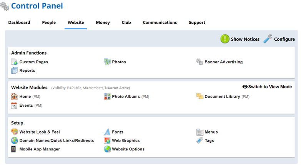Open Domain Names/Quick Links/Redirects
This screenshot has height=165, width=301.
tap(57, 141)
